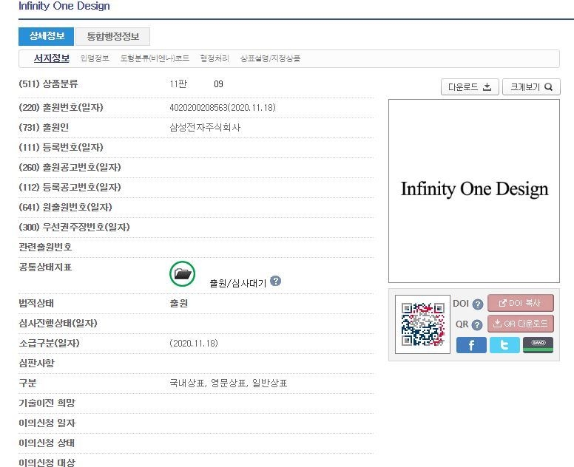This screenshot has width=574, height=467.
Task: Click the (220) 출원번호(일자) label
Action: [61, 108]
